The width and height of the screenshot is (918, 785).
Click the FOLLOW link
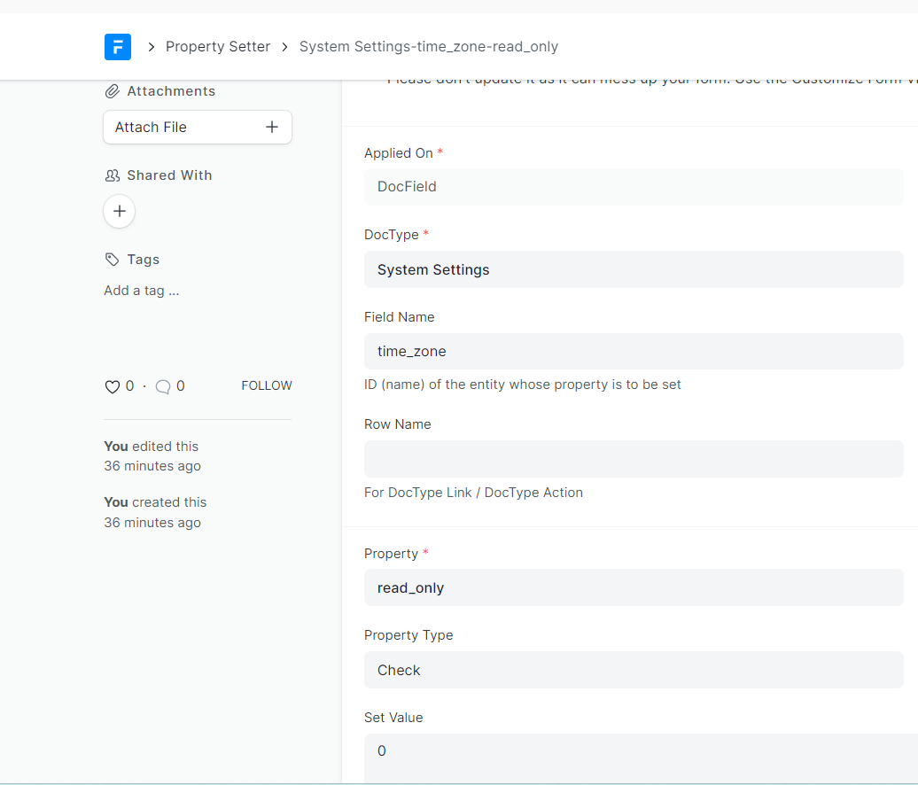[x=267, y=385]
